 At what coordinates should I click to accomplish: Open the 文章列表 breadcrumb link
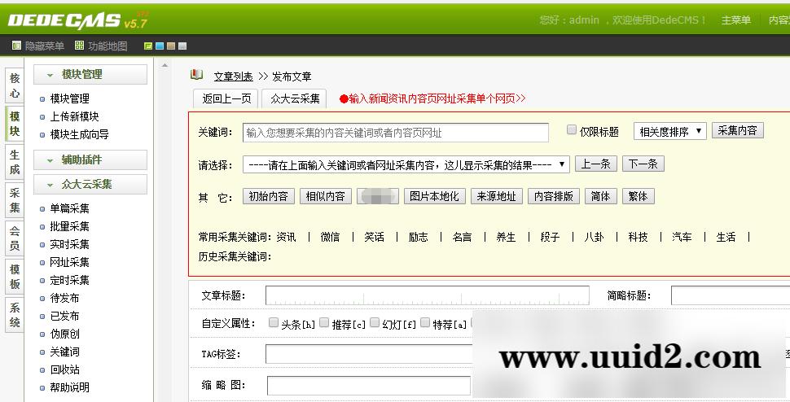tap(233, 76)
